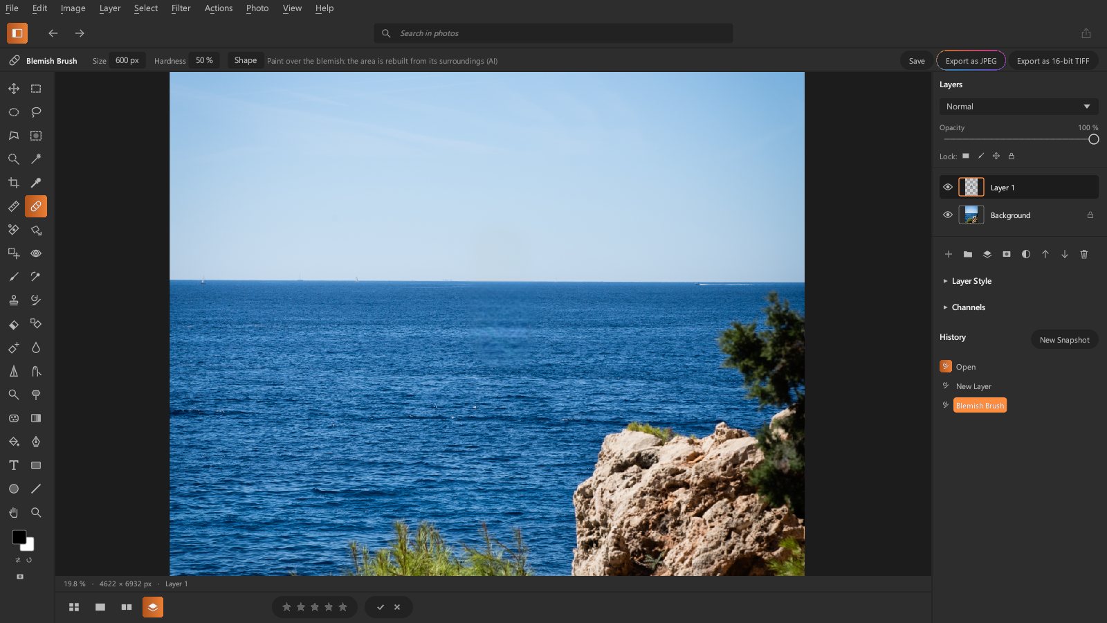Viewport: 1107px width, 623px height.
Task: Pick the Magic Wand tool
Action: click(36, 159)
